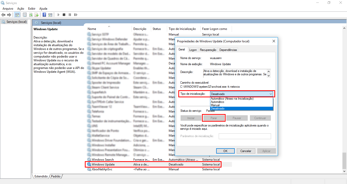Image resolution: width=347 pixels, height=184 pixels.
Task: Click the Continuar button
Action: point(260,118)
